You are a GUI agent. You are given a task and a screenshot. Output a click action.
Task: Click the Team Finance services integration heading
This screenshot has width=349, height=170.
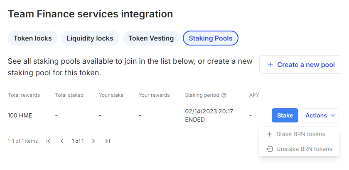[91, 14]
